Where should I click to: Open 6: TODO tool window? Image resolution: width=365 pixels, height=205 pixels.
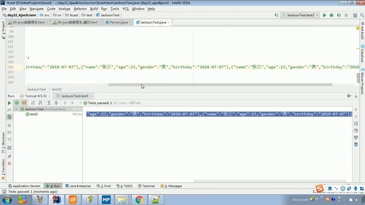pyautogui.click(x=124, y=186)
